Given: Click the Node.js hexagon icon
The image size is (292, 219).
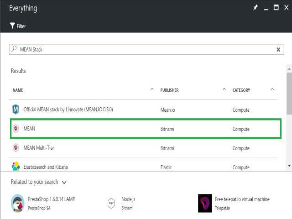Looking at the screenshot, I should (x=111, y=203).
